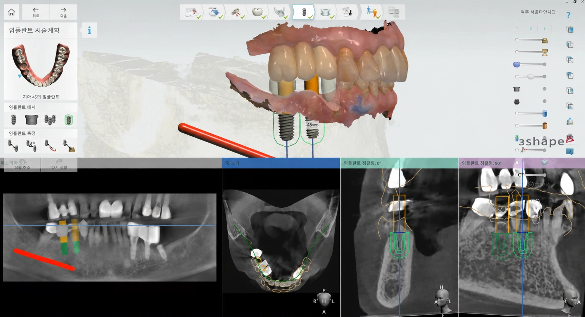The width and height of the screenshot is (585, 317).
Task: Toggle abutment visibility dot
Action: coord(544,101)
